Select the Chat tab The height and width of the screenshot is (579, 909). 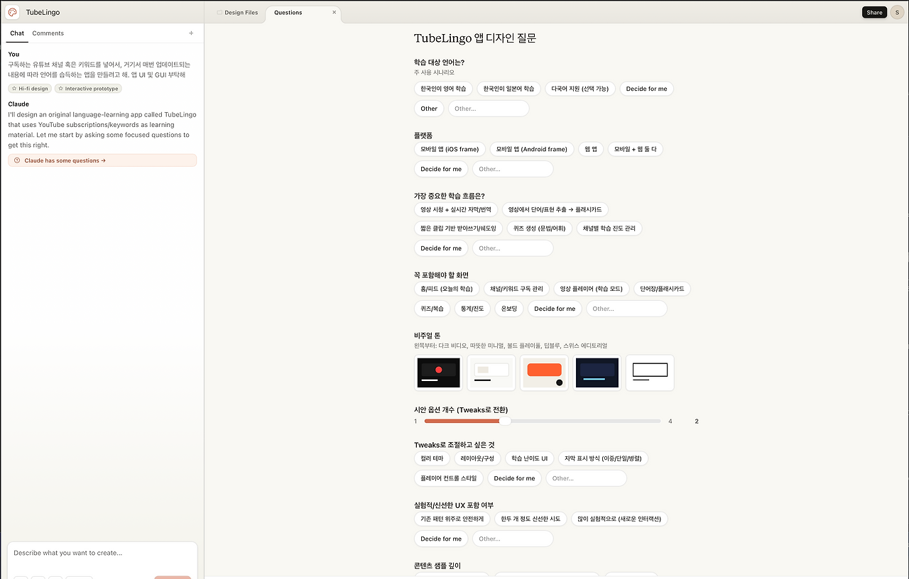click(17, 33)
